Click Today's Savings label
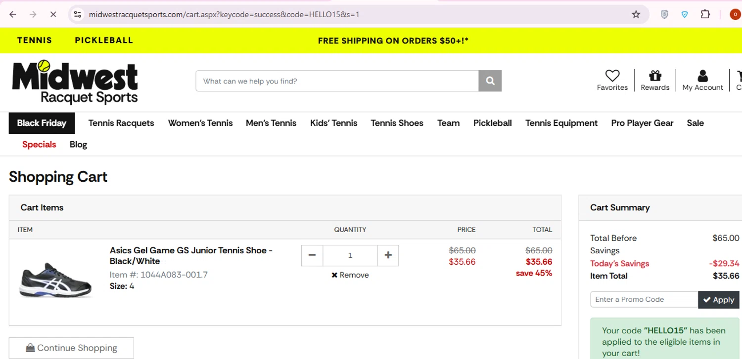This screenshot has width=742, height=359. click(x=620, y=264)
